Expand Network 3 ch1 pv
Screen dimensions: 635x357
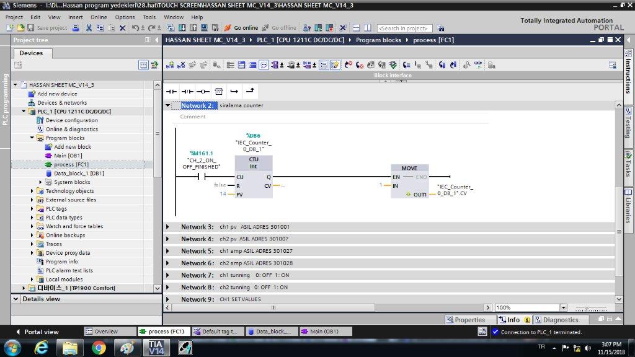tap(167, 227)
